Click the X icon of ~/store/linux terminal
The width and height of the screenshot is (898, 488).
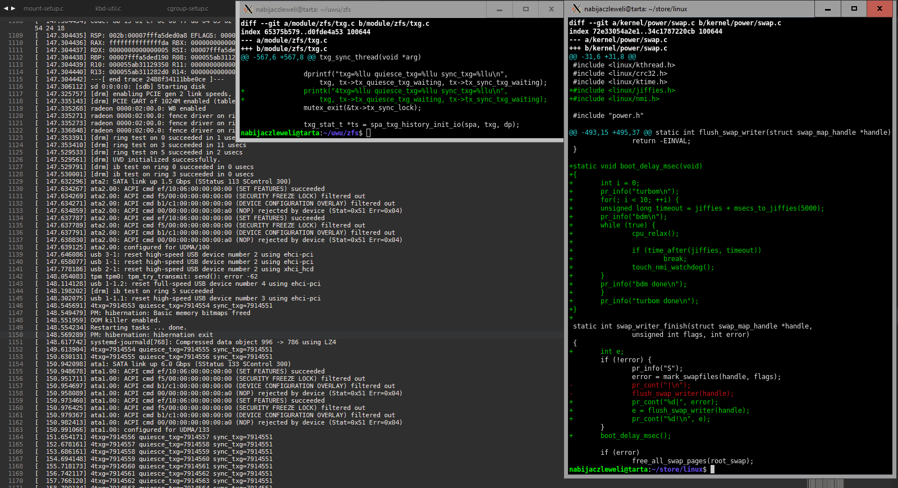pos(576,8)
